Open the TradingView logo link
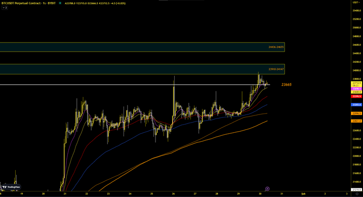Screen dimensions: 363x197 pyautogui.click(x=11, y=187)
